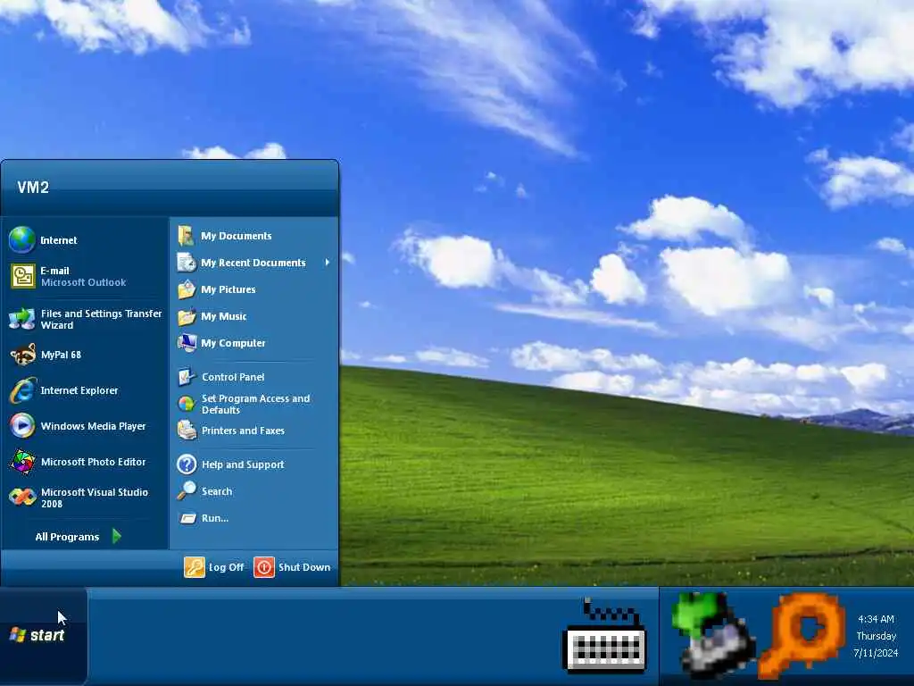914x686 pixels.
Task: Click the "Set Program Access and Defaults" text
Action: 256,404
